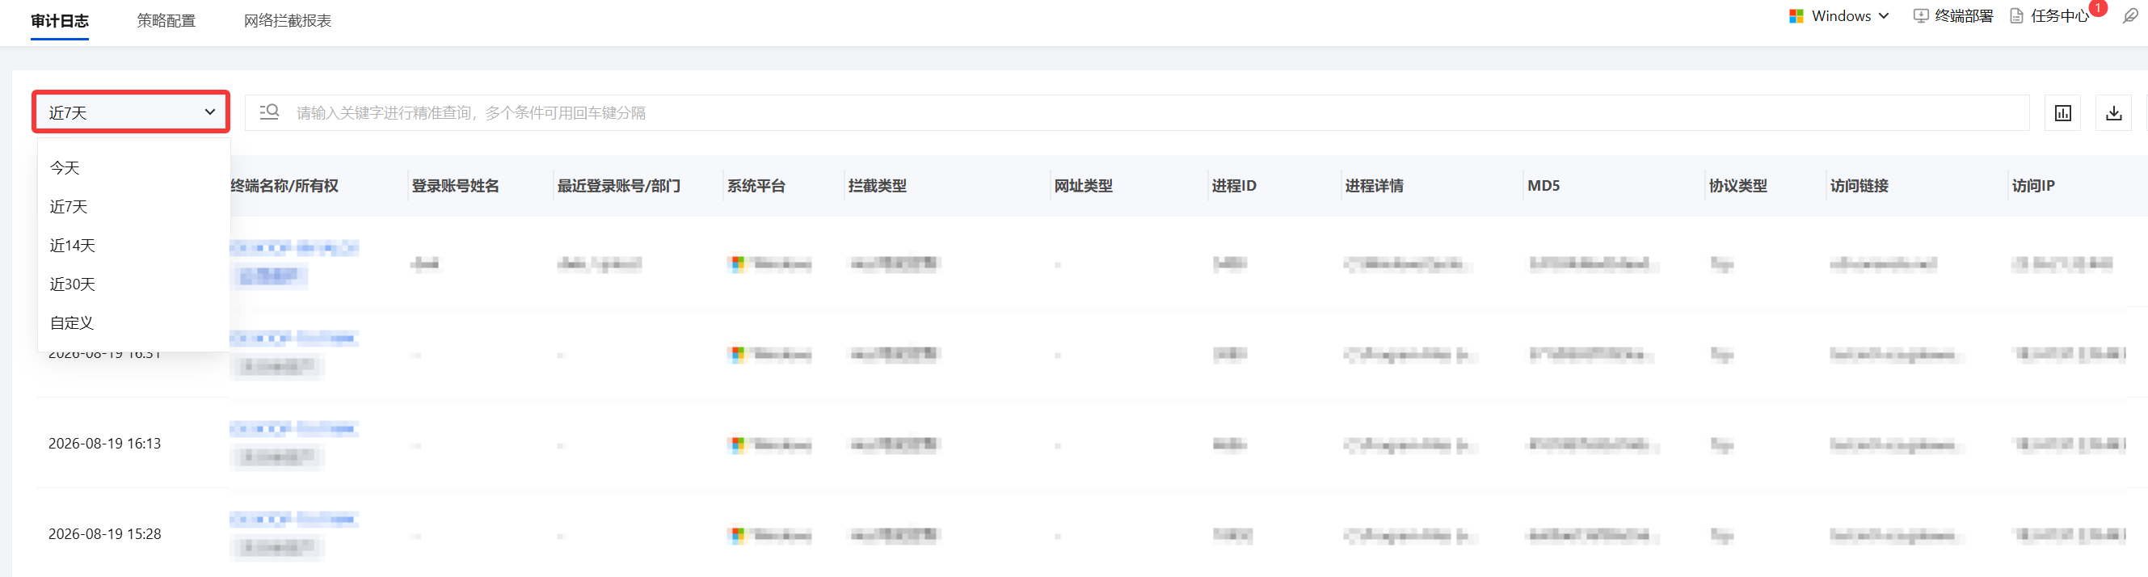Open the chart statistics icon
The width and height of the screenshot is (2148, 577).
pyautogui.click(x=2062, y=112)
